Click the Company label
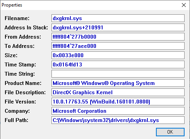The width and height of the screenshot is (190, 139). coord(17,111)
